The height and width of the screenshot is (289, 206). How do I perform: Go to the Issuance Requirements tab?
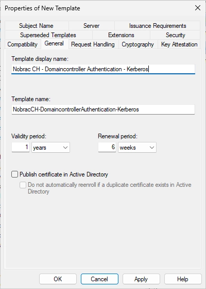click(x=158, y=26)
